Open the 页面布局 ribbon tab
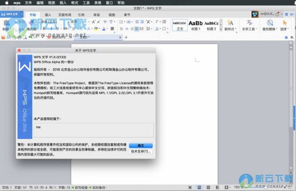The image size is (296, 191). click(x=65, y=15)
